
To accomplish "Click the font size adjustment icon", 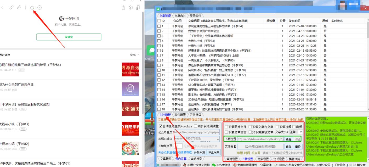I will pyautogui.click(x=19, y=8).
